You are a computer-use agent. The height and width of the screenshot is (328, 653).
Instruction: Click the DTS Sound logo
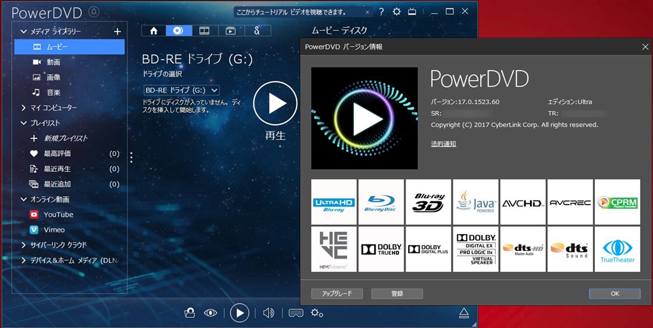[x=570, y=249]
